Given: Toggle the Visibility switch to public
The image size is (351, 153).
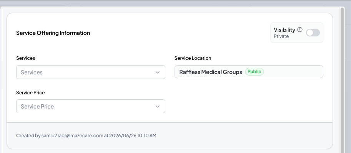Looking at the screenshot, I should [313, 33].
